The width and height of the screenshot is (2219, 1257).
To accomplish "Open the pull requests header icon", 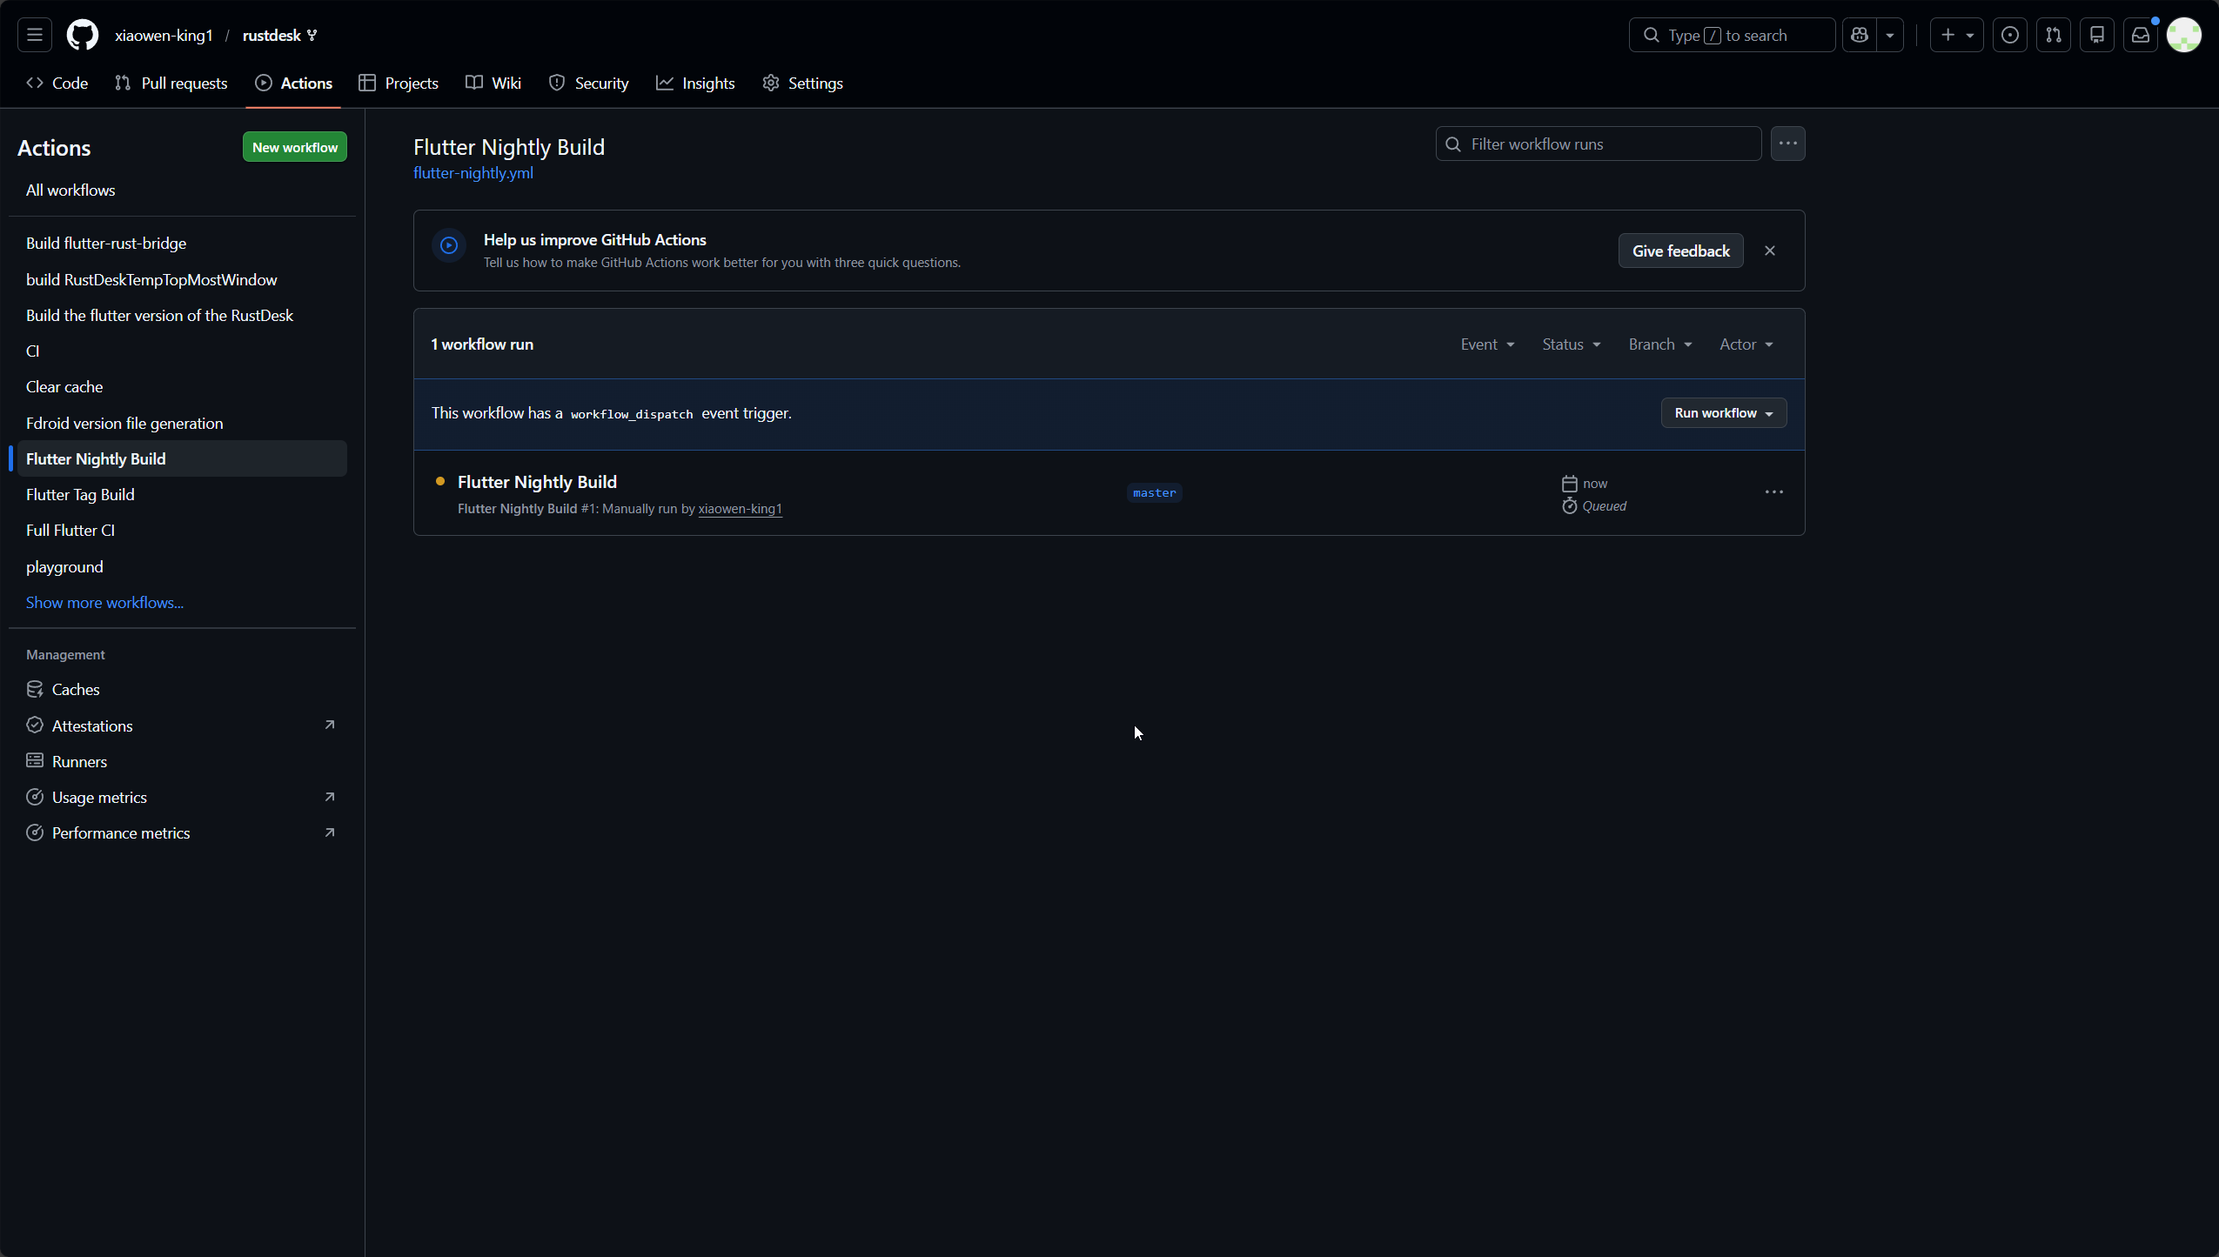I will tap(2053, 35).
